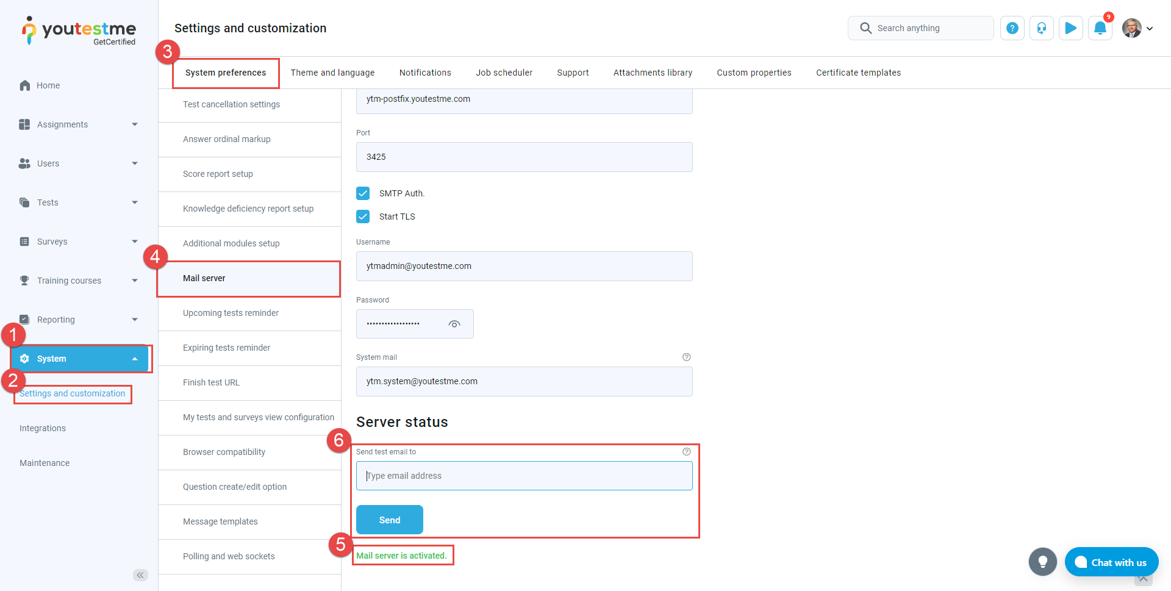Open the Chat with us button

pyautogui.click(x=1111, y=562)
